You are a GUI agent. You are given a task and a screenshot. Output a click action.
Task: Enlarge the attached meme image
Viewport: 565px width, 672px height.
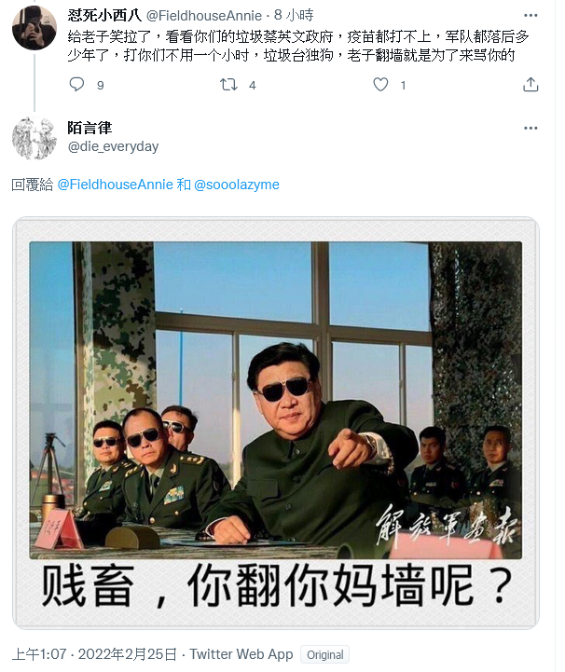[x=276, y=422]
